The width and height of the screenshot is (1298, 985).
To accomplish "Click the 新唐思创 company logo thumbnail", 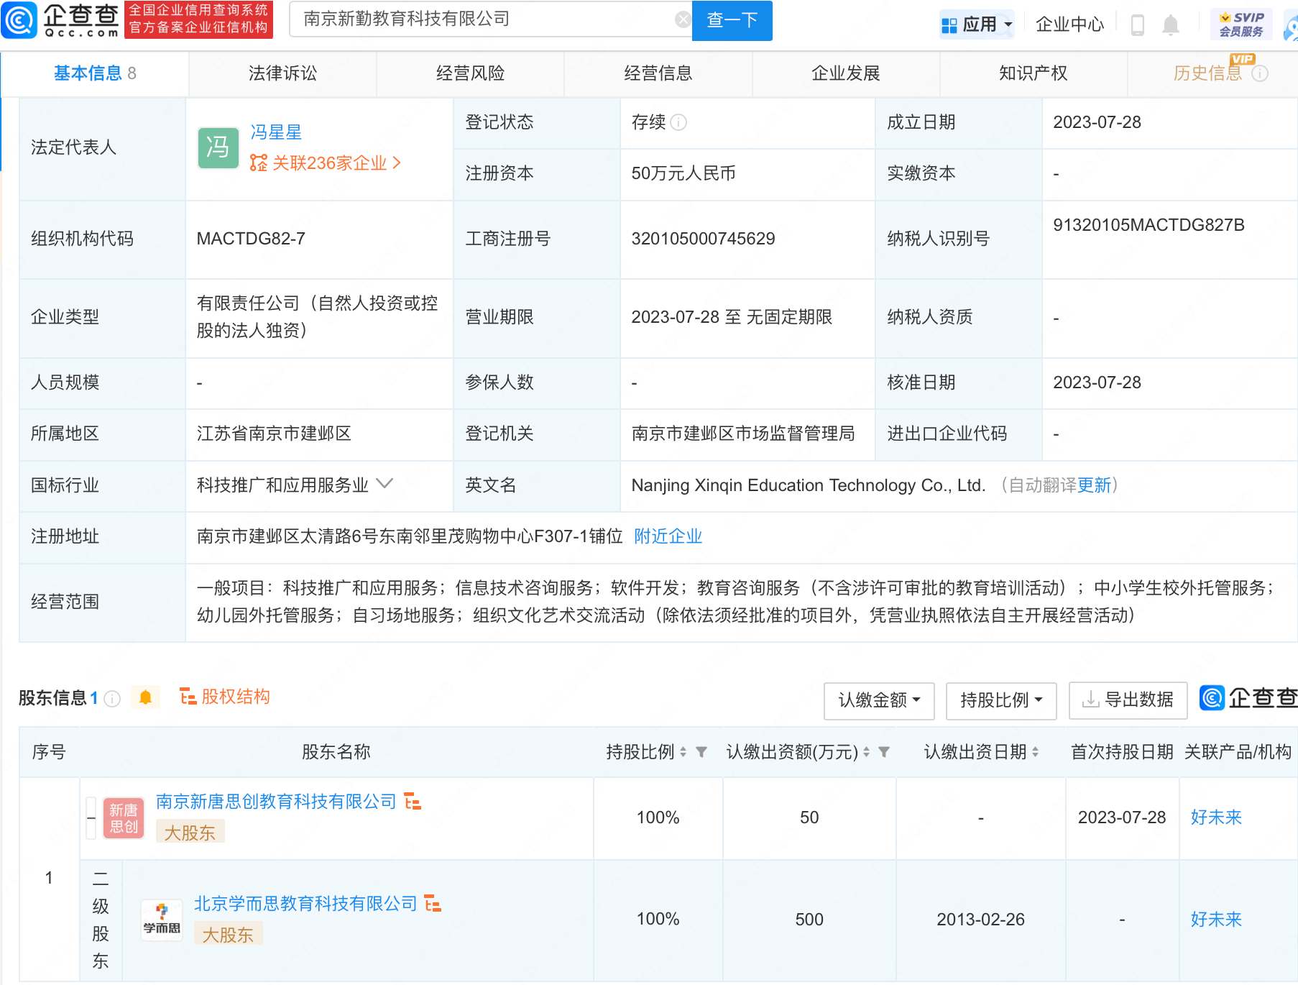I will point(124,818).
